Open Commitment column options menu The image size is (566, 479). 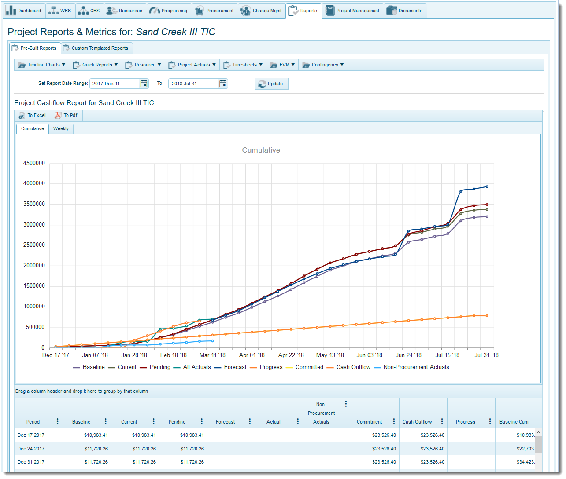393,421
